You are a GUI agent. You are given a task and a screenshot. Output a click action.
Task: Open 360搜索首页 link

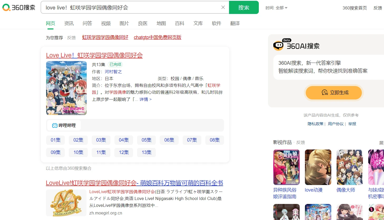(x=354, y=8)
